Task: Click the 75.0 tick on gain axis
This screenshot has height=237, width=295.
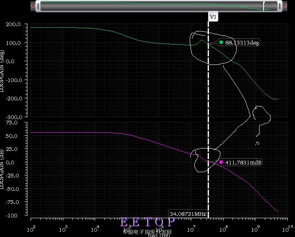Action: 12,123
